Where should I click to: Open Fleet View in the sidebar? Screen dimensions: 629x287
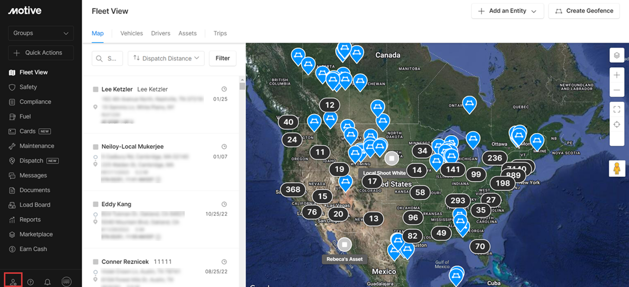pos(34,72)
